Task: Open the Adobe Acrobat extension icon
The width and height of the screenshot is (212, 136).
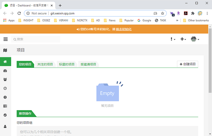Action: click(x=186, y=13)
